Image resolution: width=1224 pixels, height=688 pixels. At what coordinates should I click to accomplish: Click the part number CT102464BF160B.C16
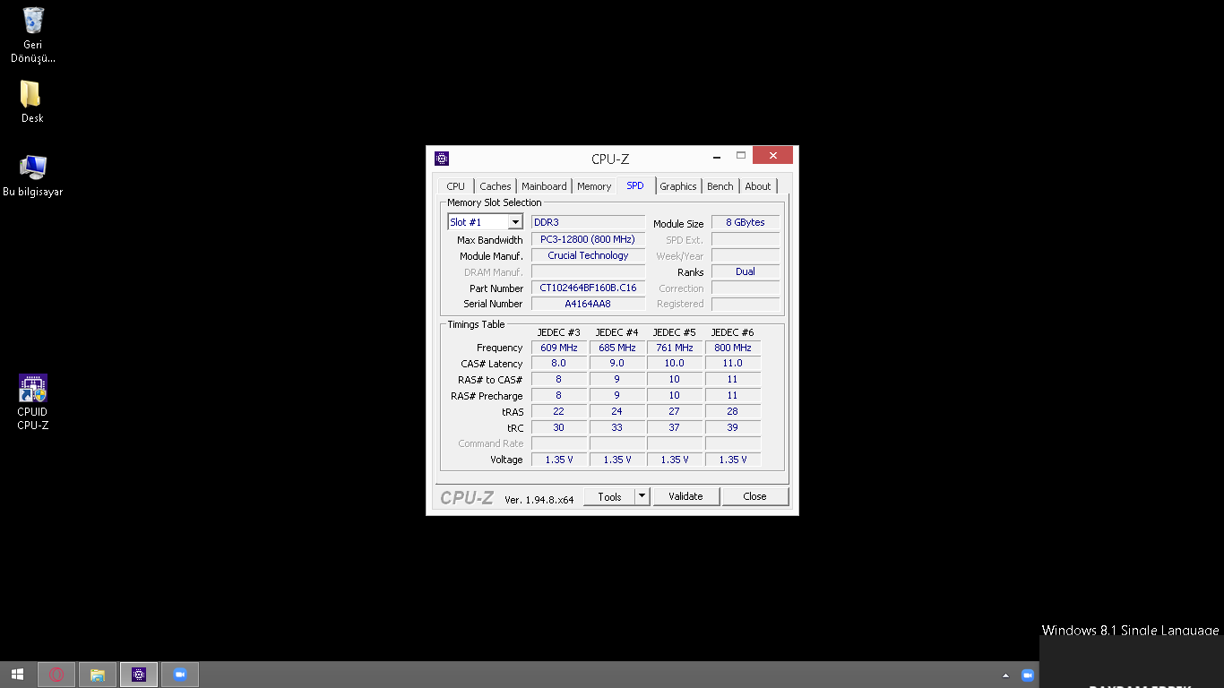tap(588, 288)
